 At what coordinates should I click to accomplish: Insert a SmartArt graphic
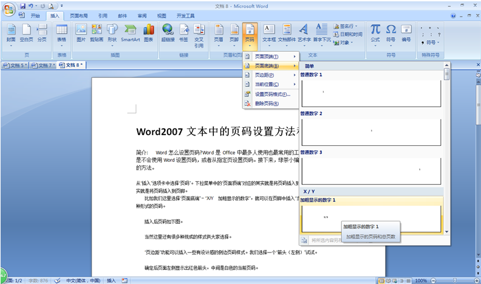click(131, 33)
